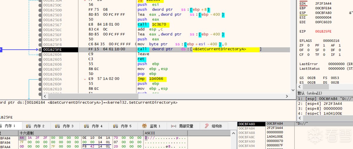Open the 监视 1 watch tab
353x149 pixels.
pos(152,126)
